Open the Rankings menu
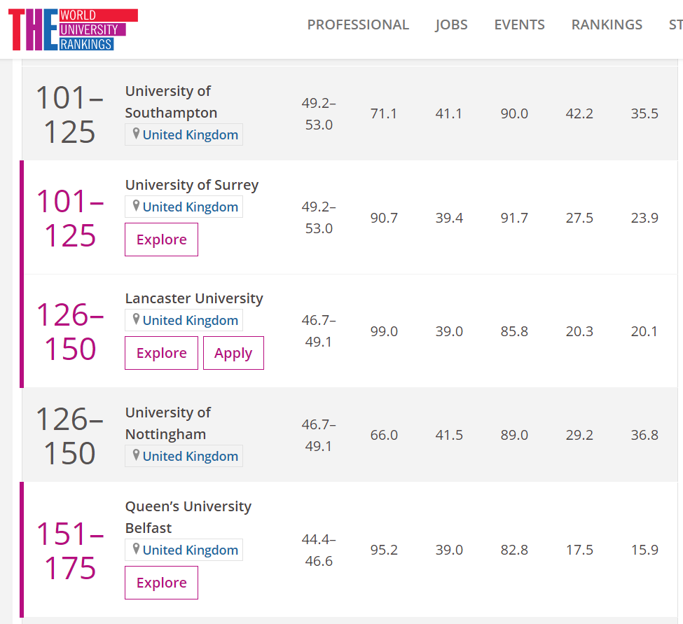The width and height of the screenshot is (683, 624). (607, 25)
